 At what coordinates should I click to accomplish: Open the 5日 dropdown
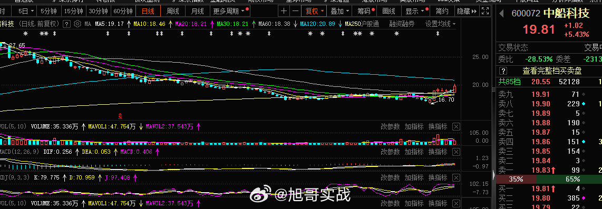coord(26,11)
